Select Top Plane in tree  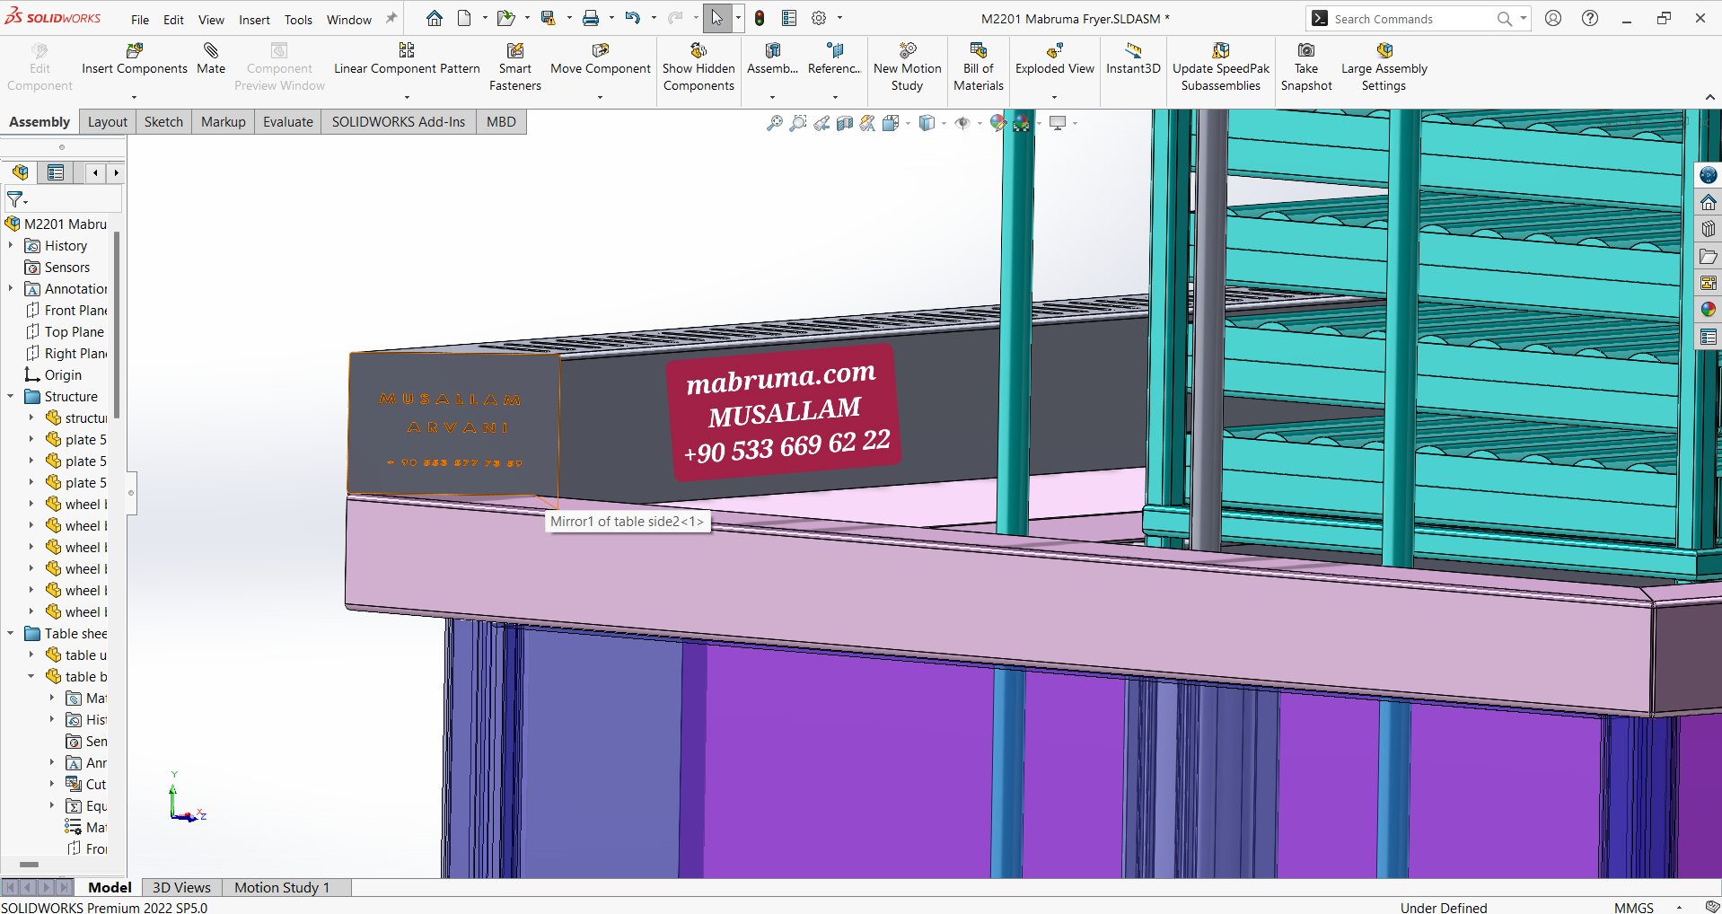(x=75, y=331)
